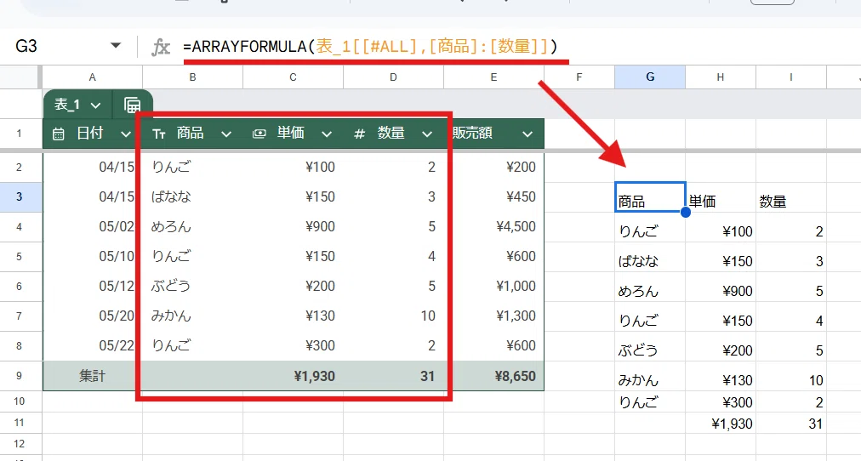Click the ¥8,650 total cell
The image size is (861, 461).
pos(493,376)
